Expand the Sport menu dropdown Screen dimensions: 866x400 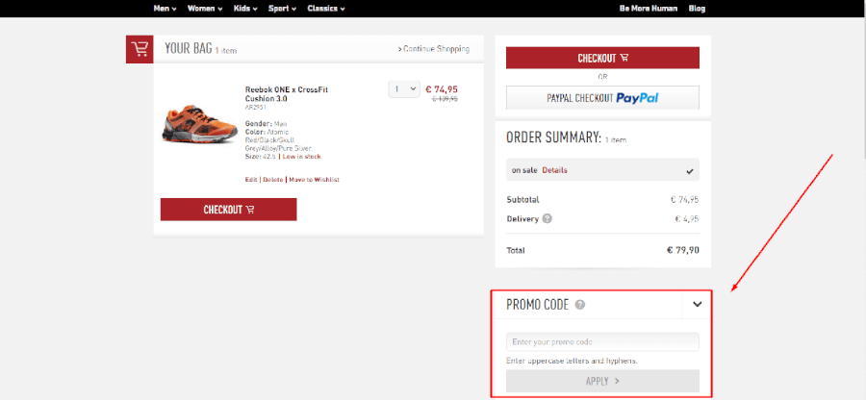282,9
